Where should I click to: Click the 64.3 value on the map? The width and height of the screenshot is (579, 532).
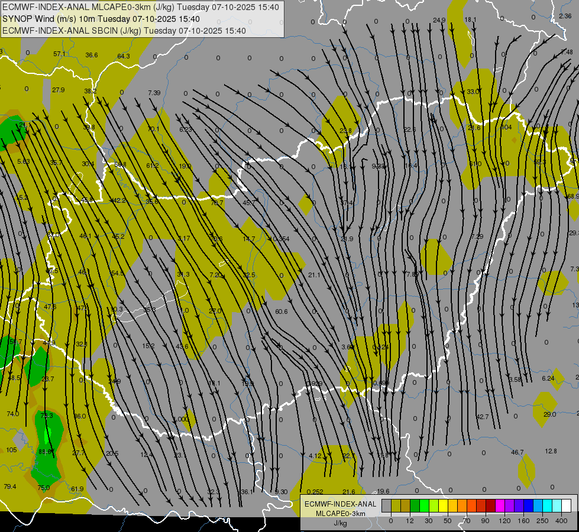point(123,56)
